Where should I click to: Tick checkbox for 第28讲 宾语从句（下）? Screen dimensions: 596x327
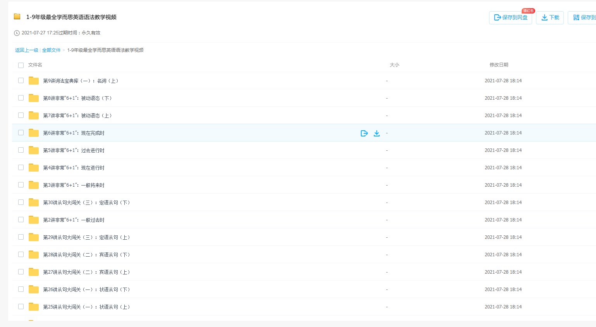click(21, 254)
